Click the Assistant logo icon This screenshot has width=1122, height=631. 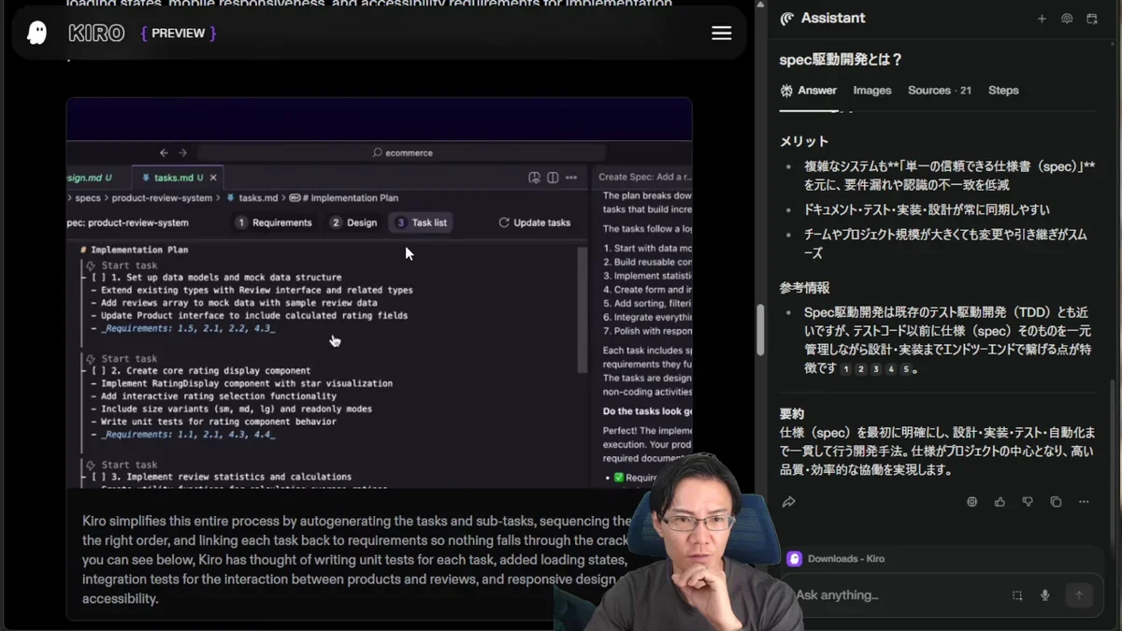tap(787, 19)
